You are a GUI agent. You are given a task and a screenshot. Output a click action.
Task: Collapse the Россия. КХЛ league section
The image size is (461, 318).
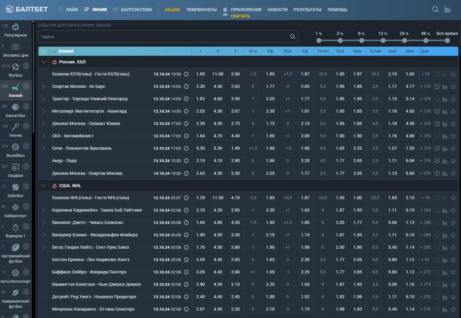(43, 62)
